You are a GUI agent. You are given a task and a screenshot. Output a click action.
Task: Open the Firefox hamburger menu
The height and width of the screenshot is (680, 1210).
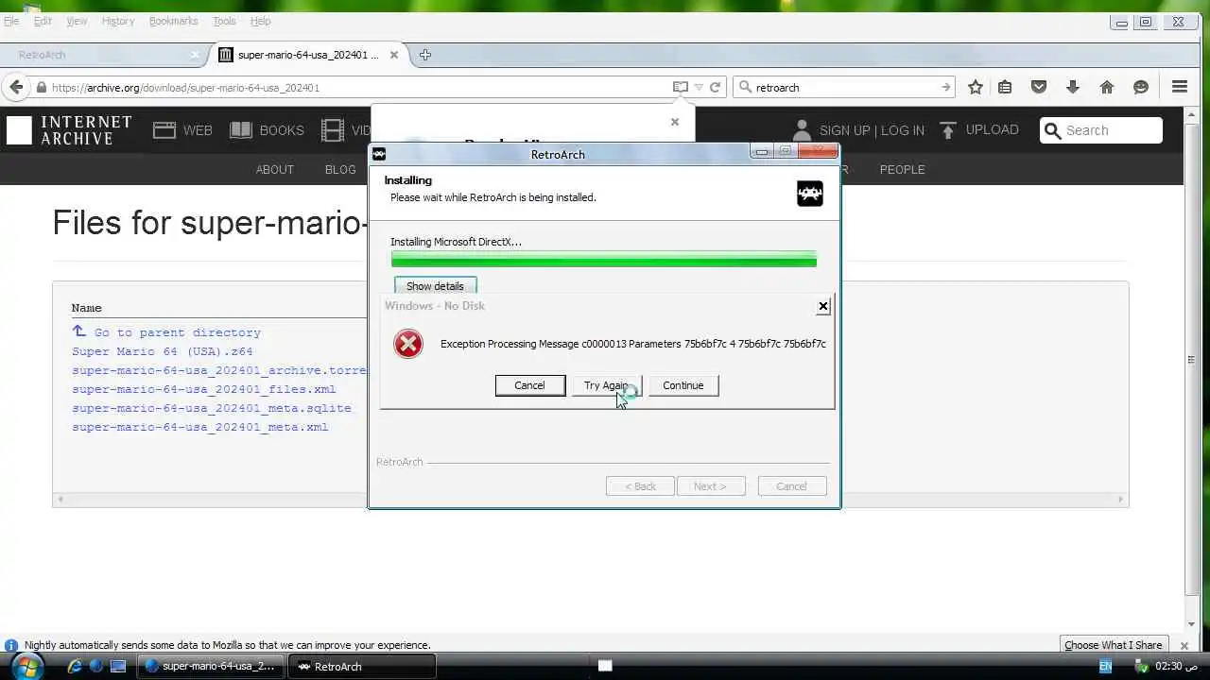click(1180, 87)
